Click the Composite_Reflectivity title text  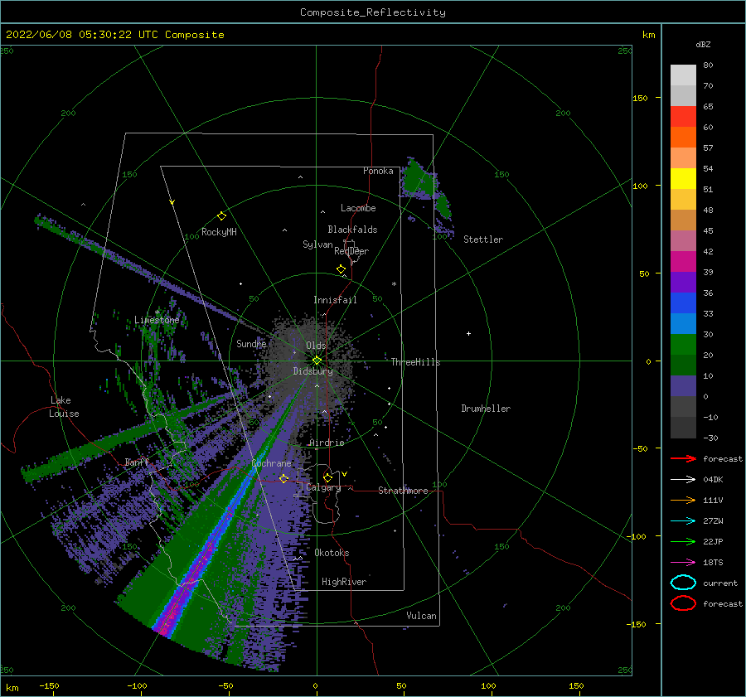pos(372,12)
